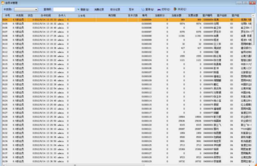Open 消费记录 consumption records

coord(99,10)
